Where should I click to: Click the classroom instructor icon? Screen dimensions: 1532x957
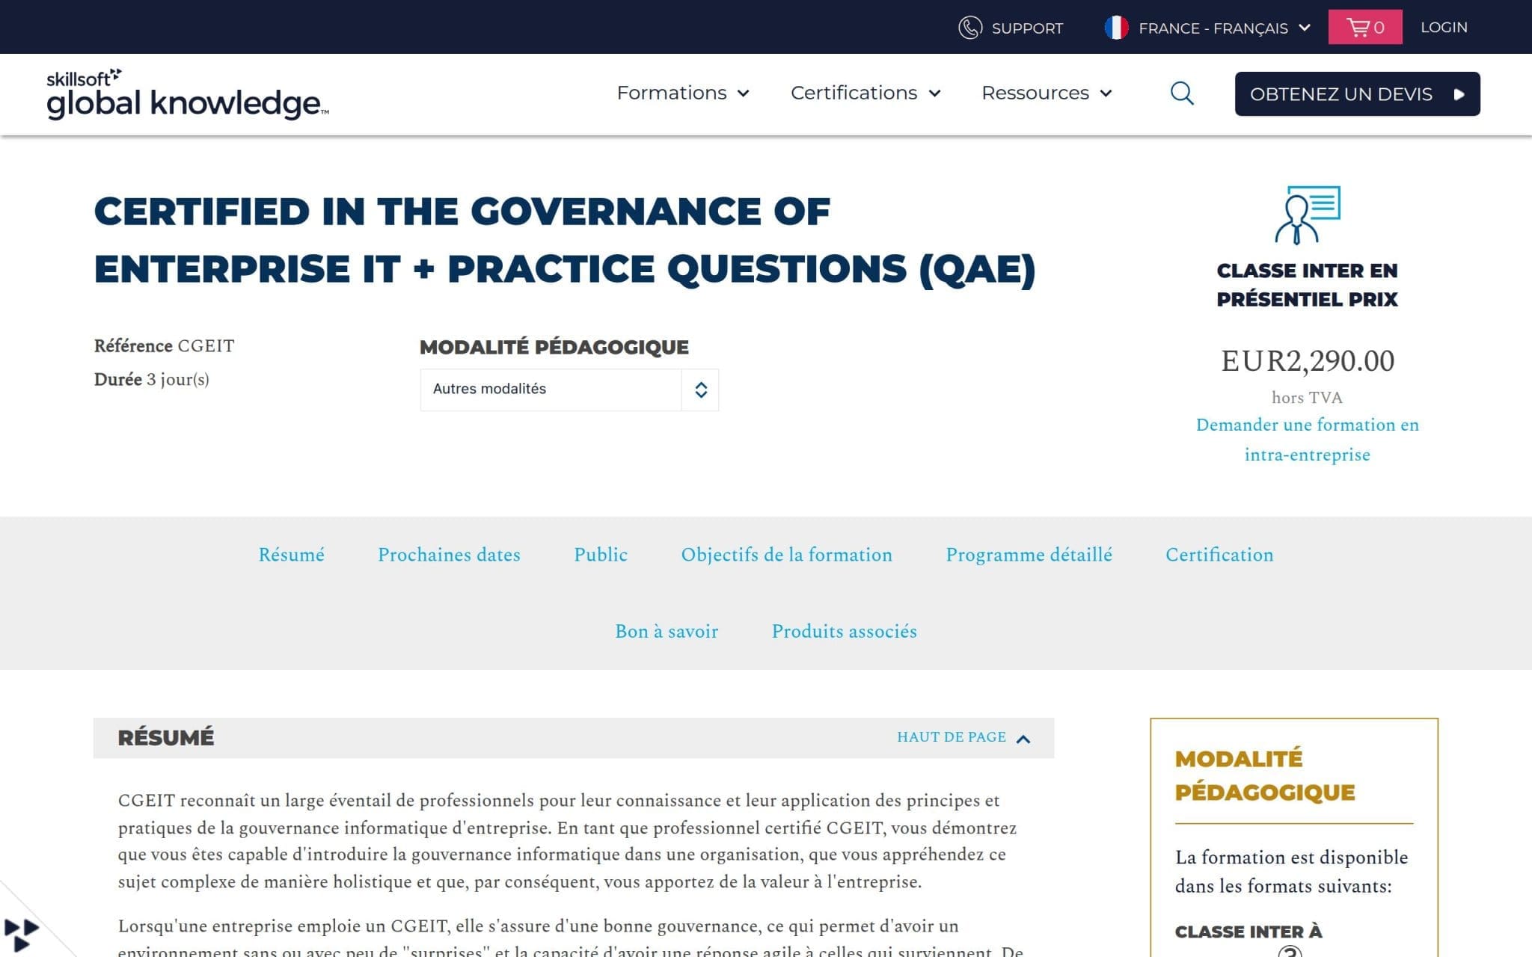(1307, 215)
